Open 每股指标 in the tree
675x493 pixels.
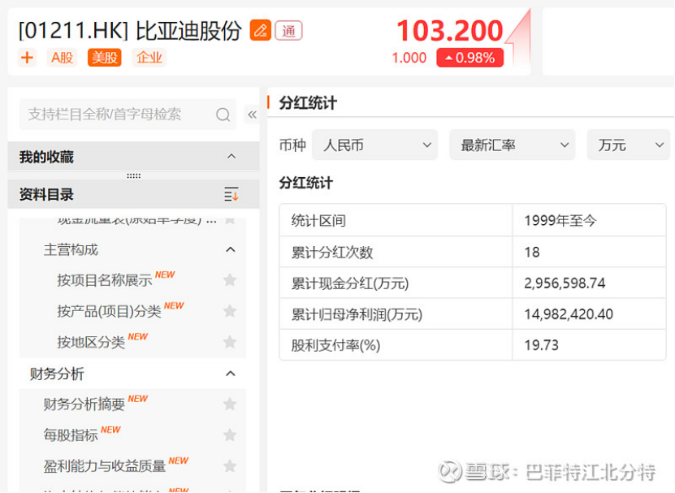(71, 435)
